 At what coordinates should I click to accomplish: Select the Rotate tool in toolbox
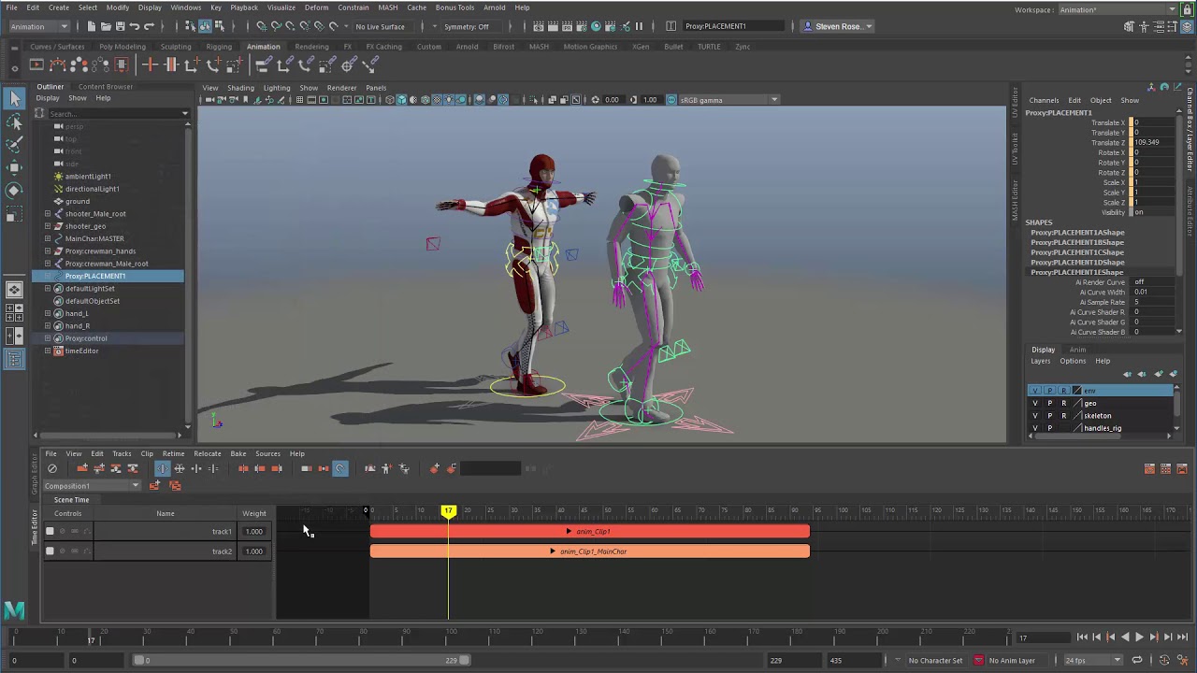14,191
